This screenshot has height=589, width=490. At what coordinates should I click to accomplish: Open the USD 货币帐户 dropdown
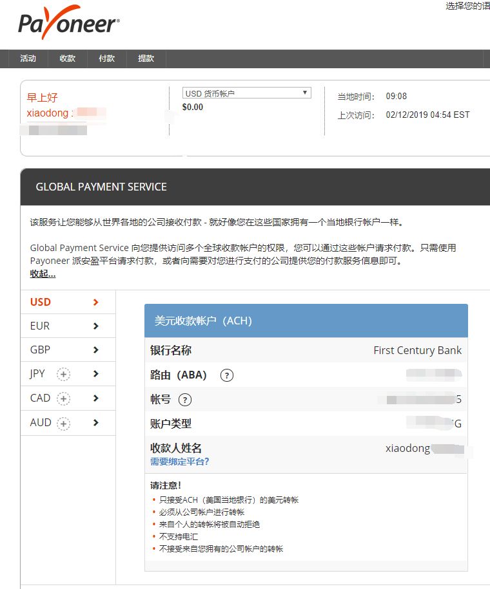point(246,93)
